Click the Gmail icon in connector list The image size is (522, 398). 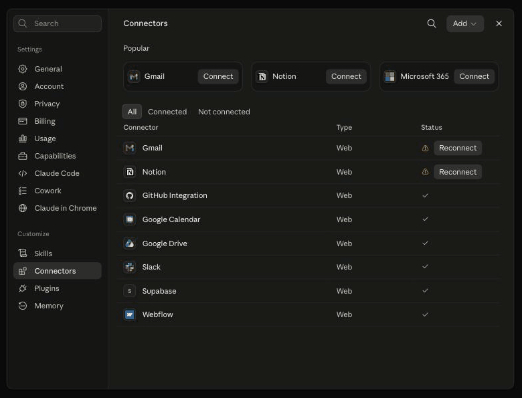(x=130, y=148)
